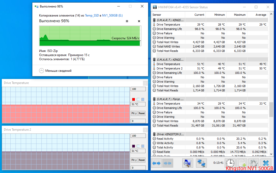Click the sensor list scrollbar thumb
Screen dimensions: 276x173
point(271,110)
